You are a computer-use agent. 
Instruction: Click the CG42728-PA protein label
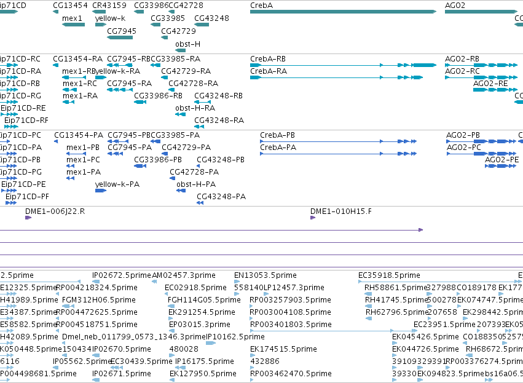[x=194, y=172]
